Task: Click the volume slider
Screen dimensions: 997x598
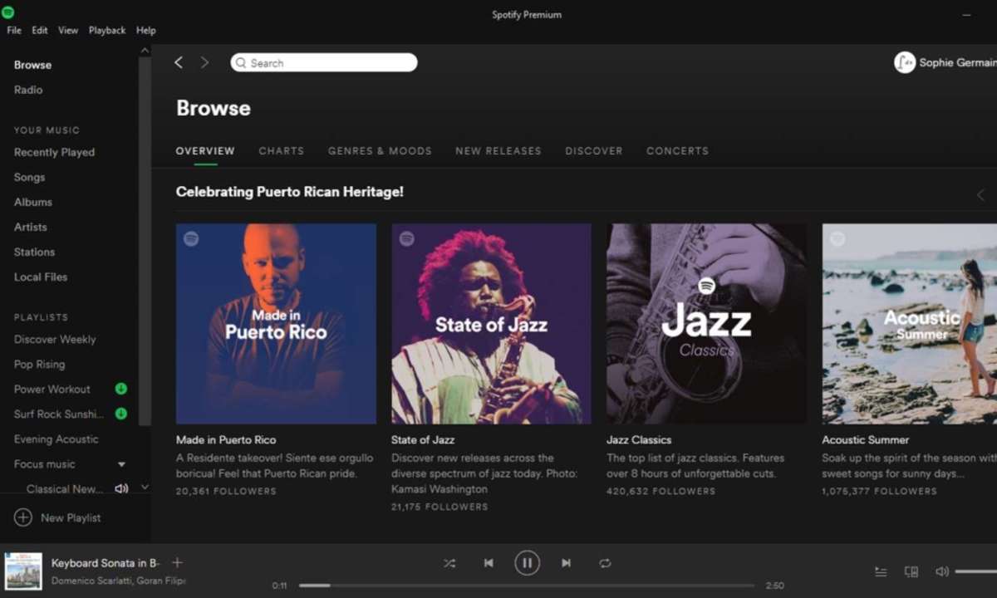Action: pos(976,571)
